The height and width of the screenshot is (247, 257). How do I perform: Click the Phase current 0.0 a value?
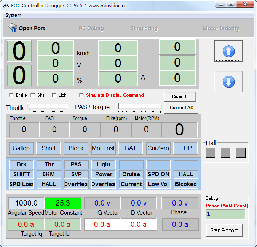click(180, 224)
